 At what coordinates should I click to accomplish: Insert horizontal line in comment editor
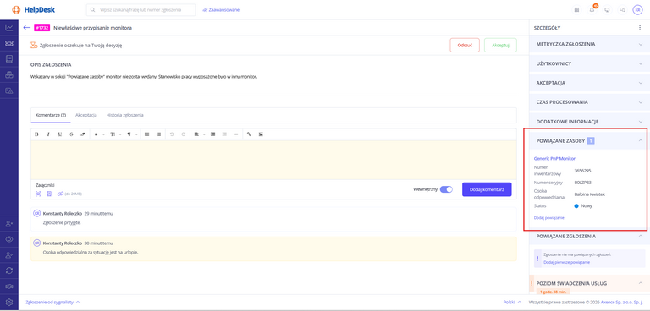click(x=236, y=134)
